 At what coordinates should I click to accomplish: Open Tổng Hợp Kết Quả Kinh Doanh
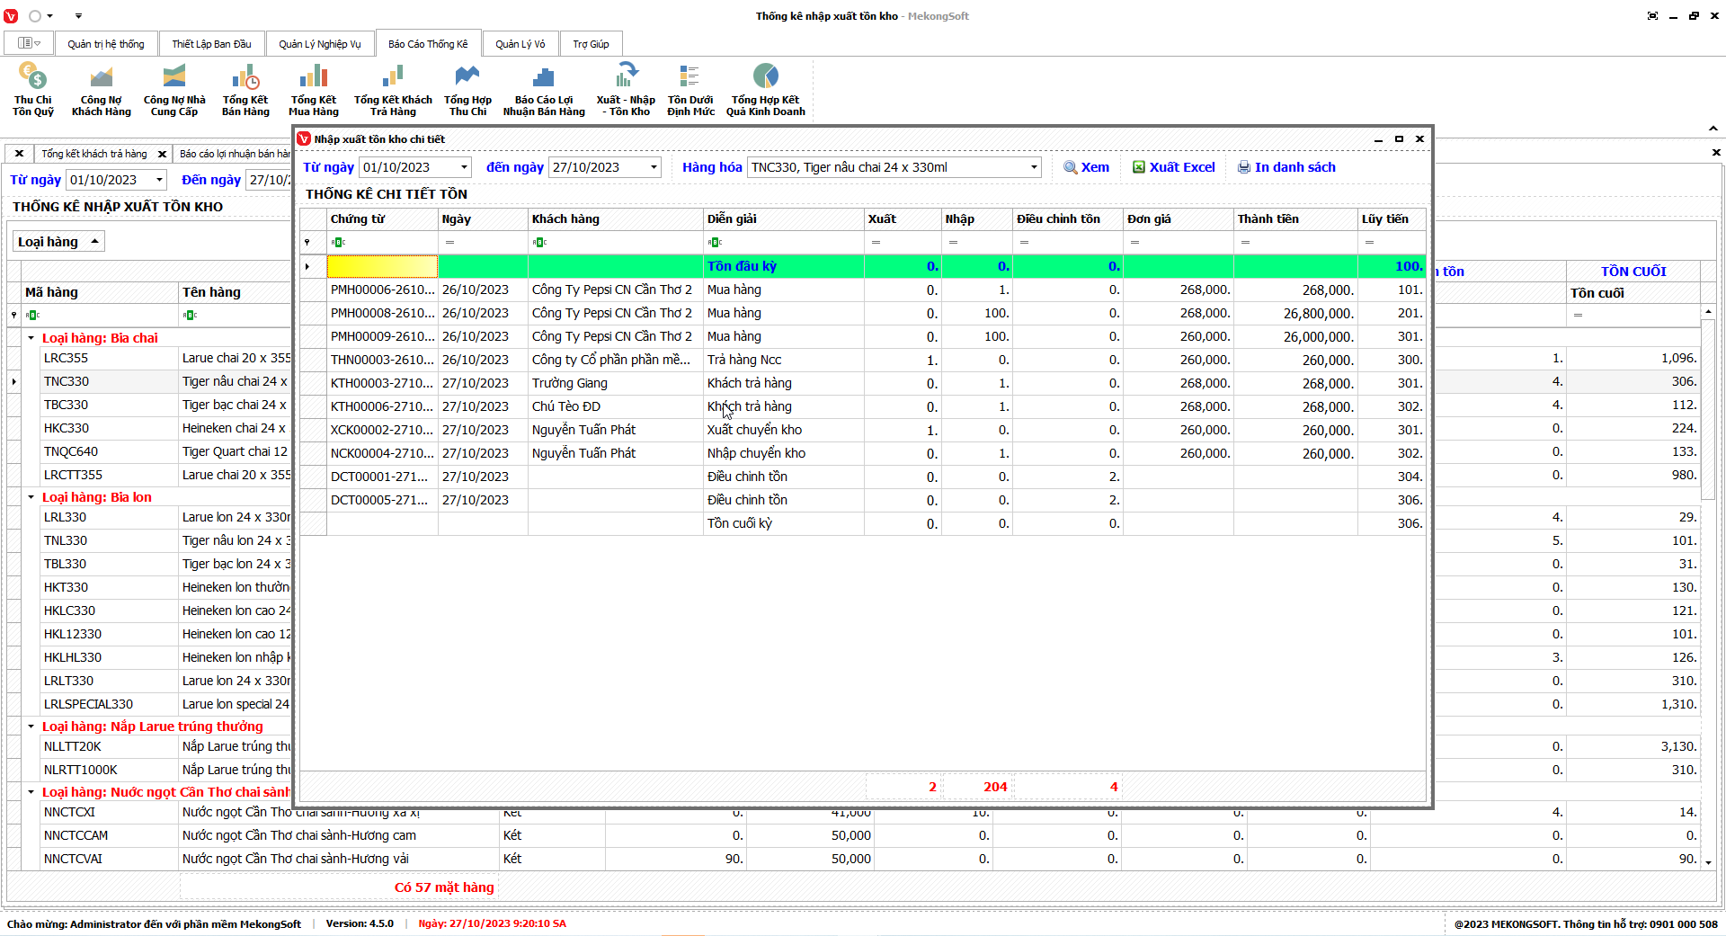[765, 89]
